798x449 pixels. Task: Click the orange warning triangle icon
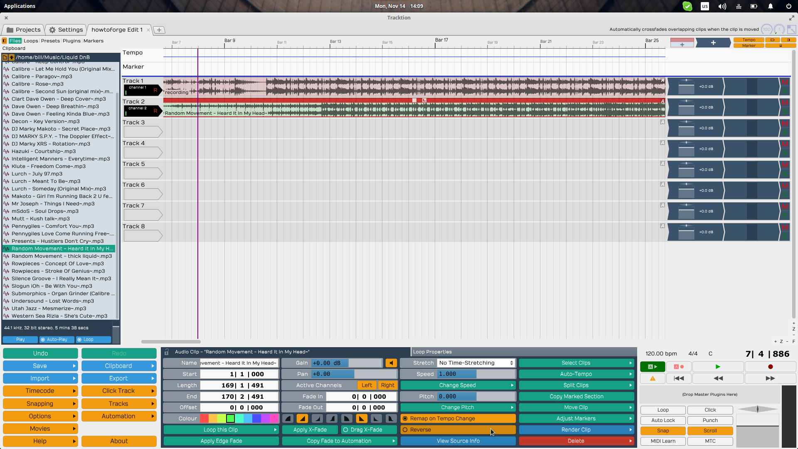click(653, 378)
